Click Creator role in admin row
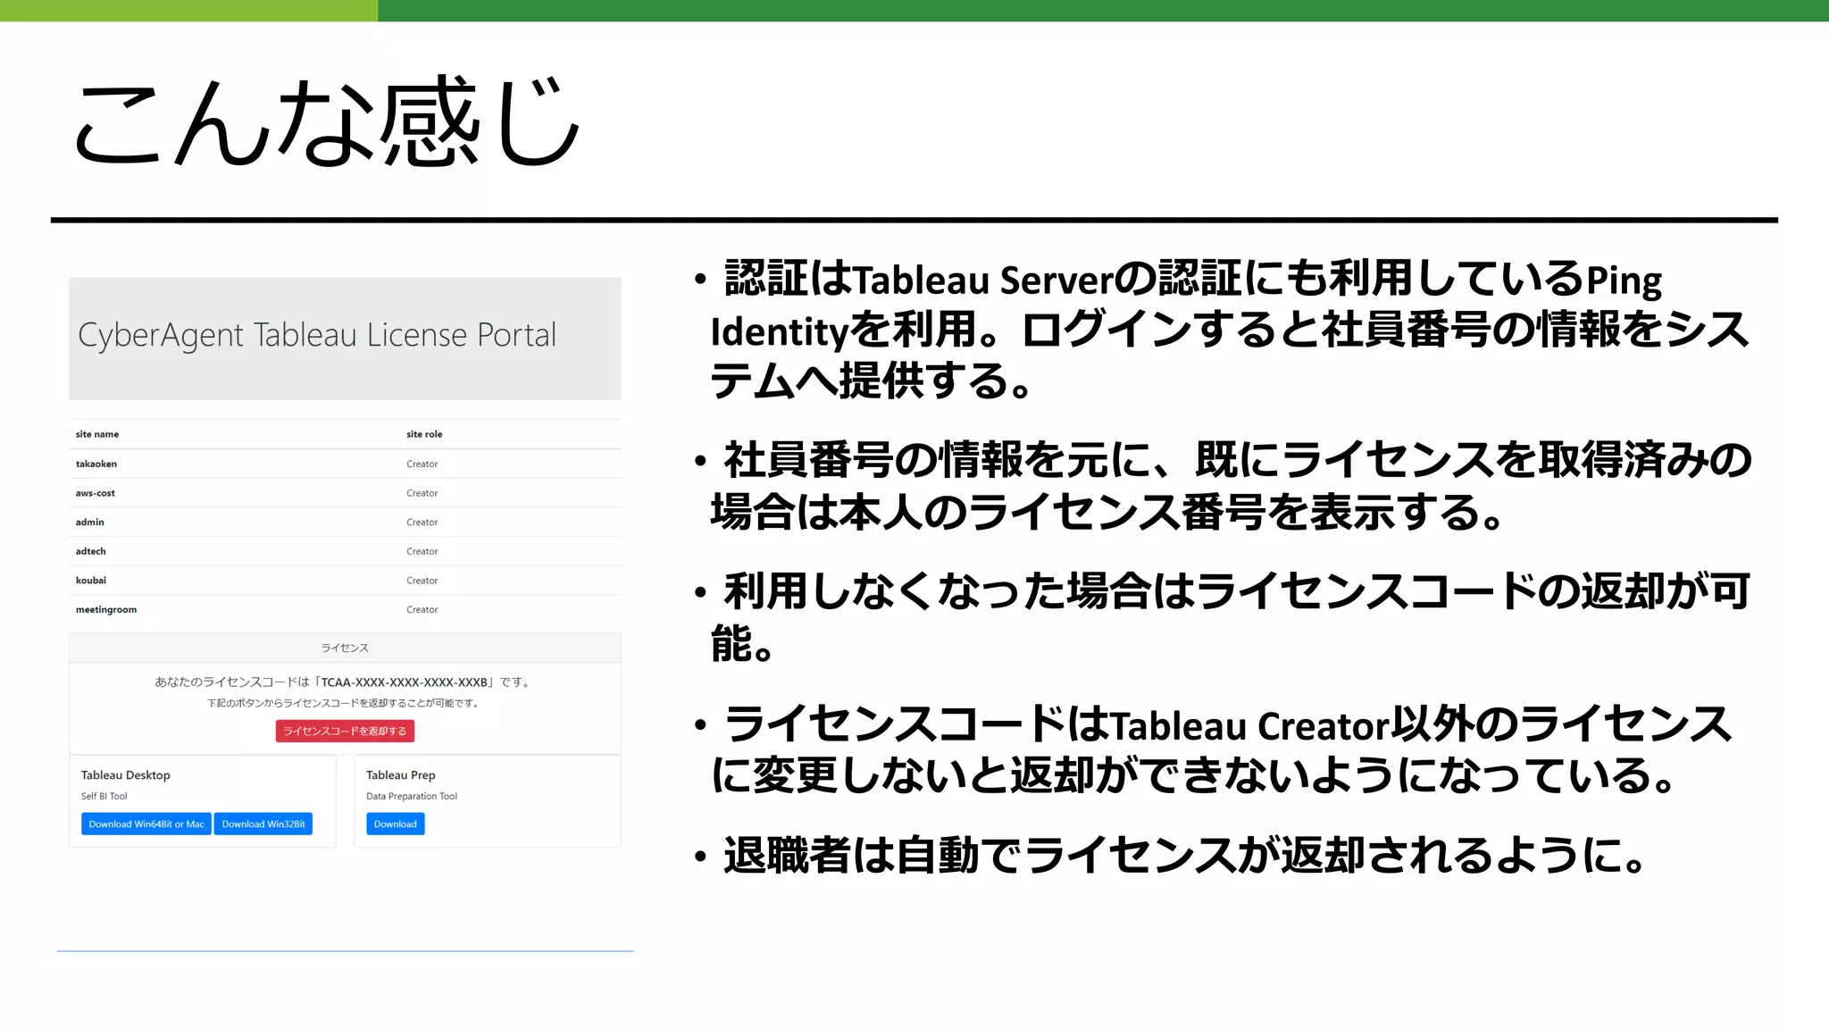1829x1029 pixels. [422, 522]
